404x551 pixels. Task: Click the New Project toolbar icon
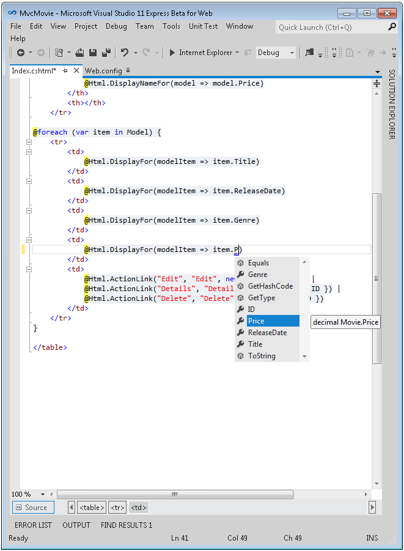59,53
